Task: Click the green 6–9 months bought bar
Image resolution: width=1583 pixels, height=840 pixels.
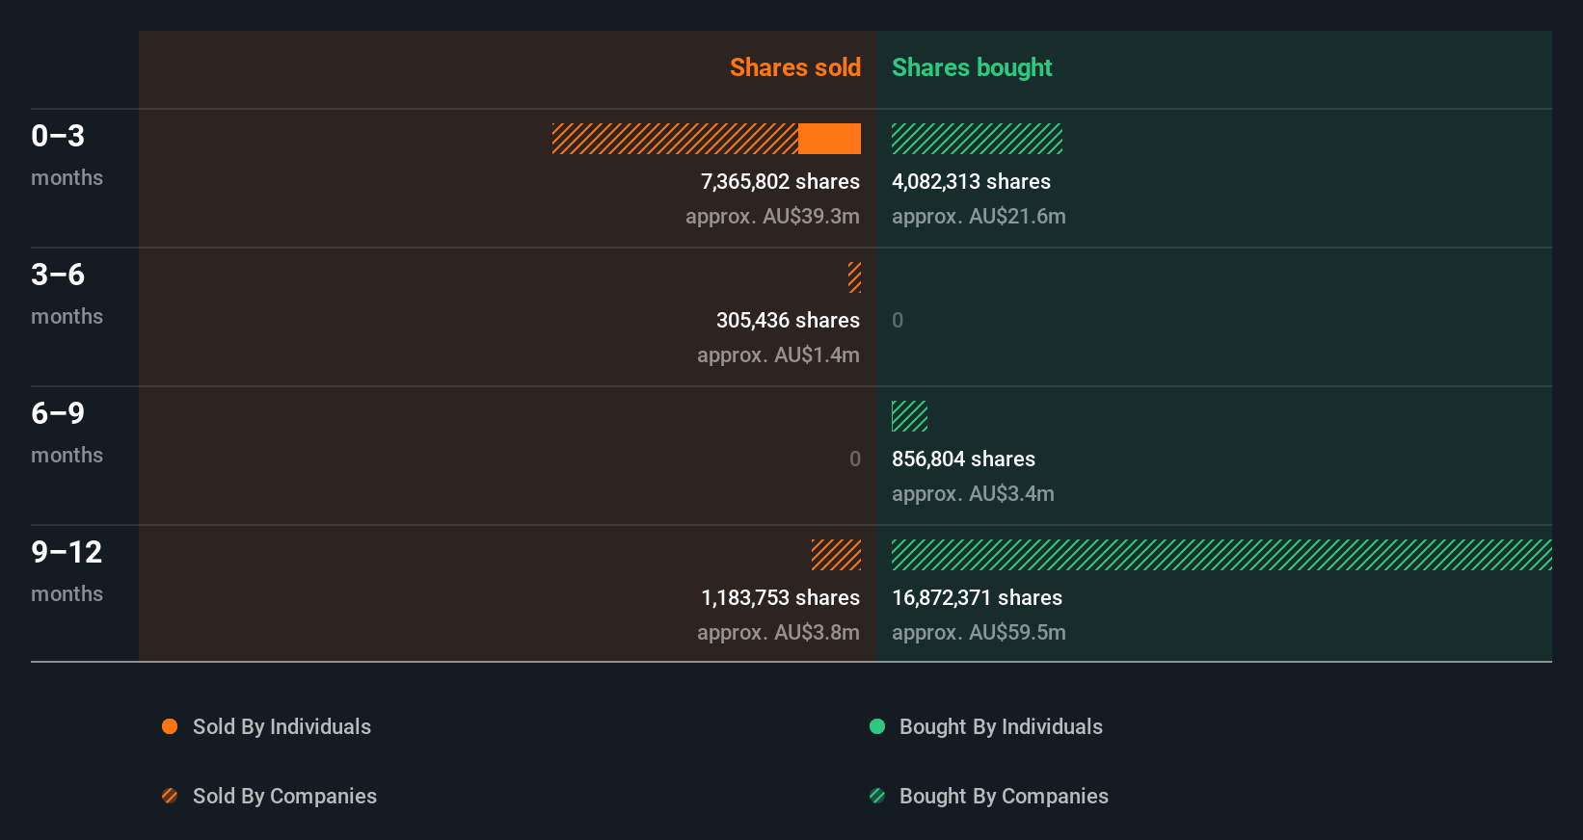Action: coord(909,416)
